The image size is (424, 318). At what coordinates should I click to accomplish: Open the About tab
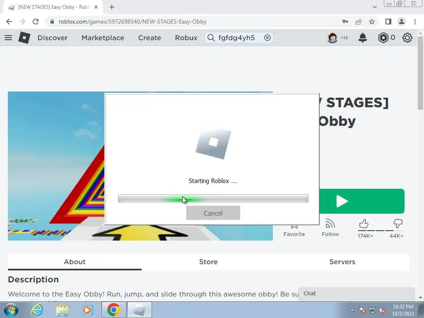tap(75, 262)
